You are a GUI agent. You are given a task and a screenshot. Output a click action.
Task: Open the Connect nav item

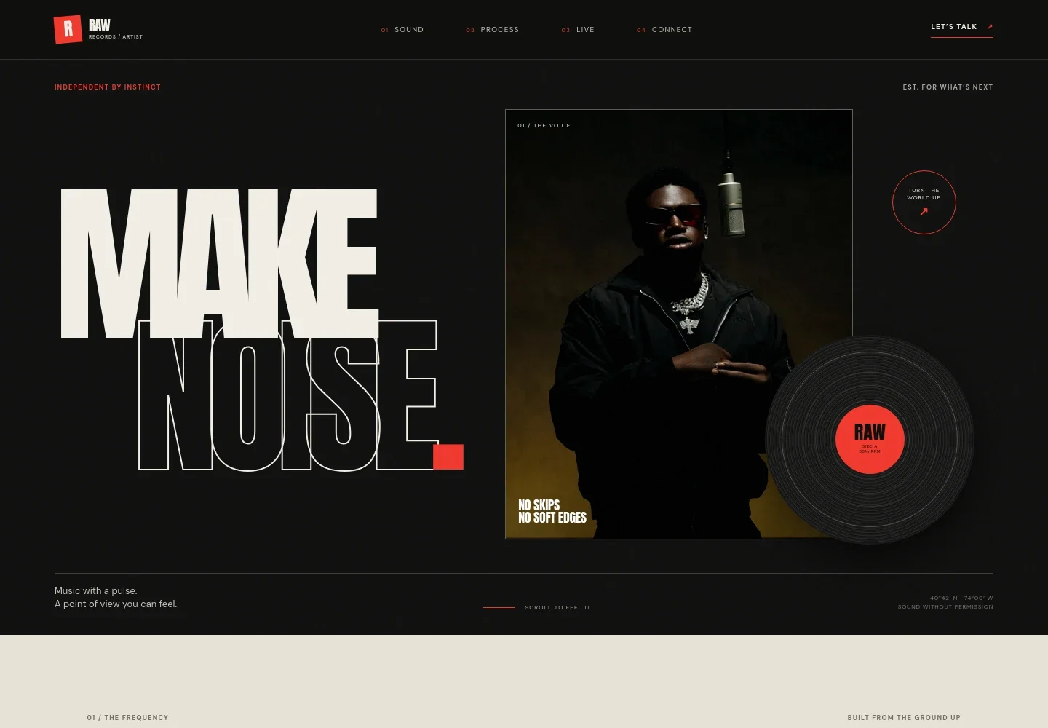(664, 30)
